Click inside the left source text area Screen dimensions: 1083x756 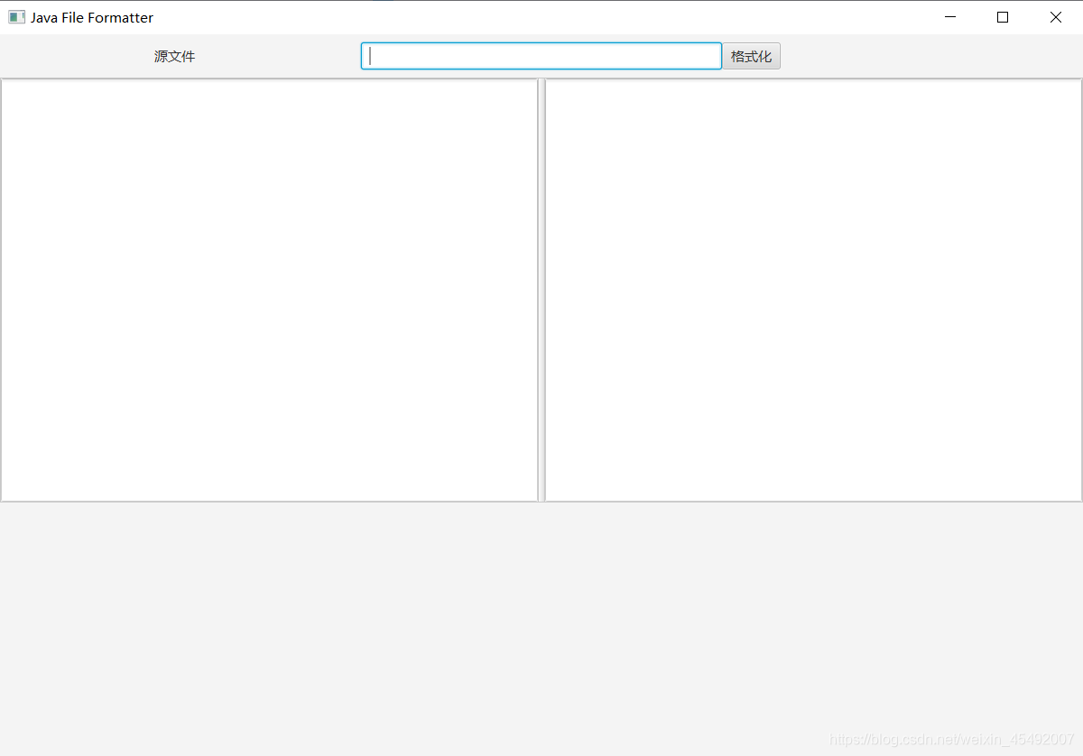pyautogui.click(x=269, y=290)
